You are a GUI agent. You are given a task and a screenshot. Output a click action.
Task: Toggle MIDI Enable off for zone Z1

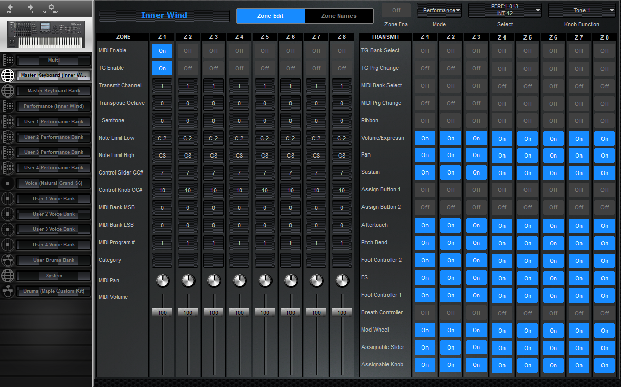[x=162, y=51]
